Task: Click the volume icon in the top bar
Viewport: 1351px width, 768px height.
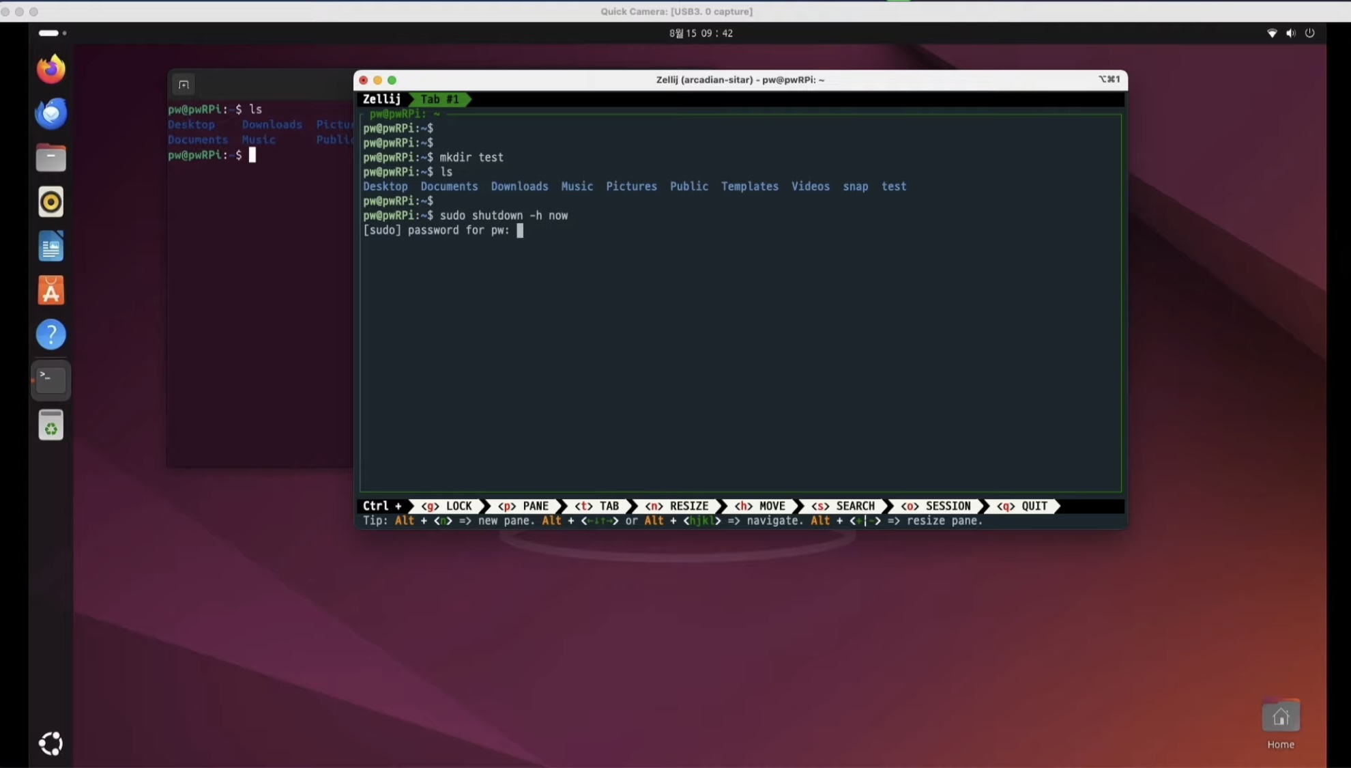Action: point(1290,33)
